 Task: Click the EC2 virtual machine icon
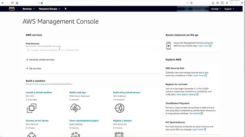click(x=31, y=108)
